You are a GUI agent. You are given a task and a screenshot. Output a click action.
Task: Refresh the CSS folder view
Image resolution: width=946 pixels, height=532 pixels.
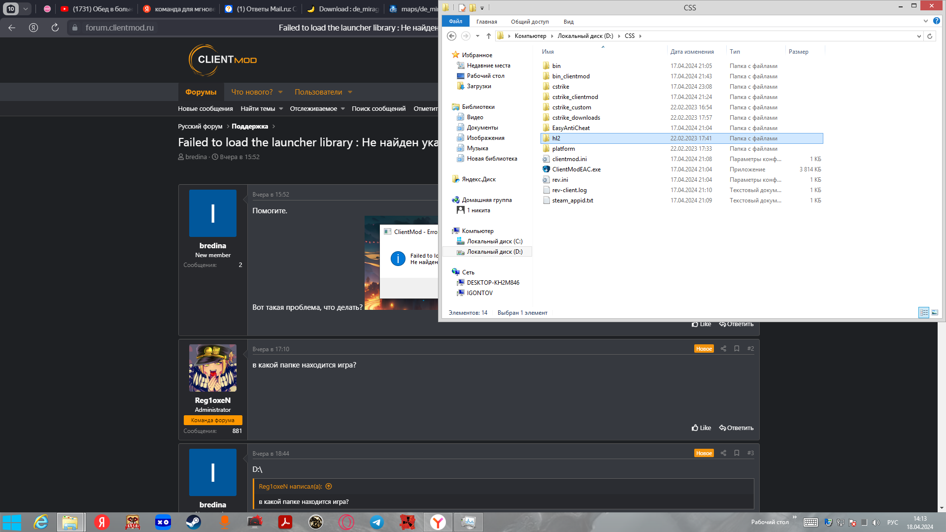point(930,36)
